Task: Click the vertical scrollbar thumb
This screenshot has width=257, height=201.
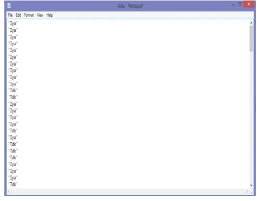Action: [251, 39]
